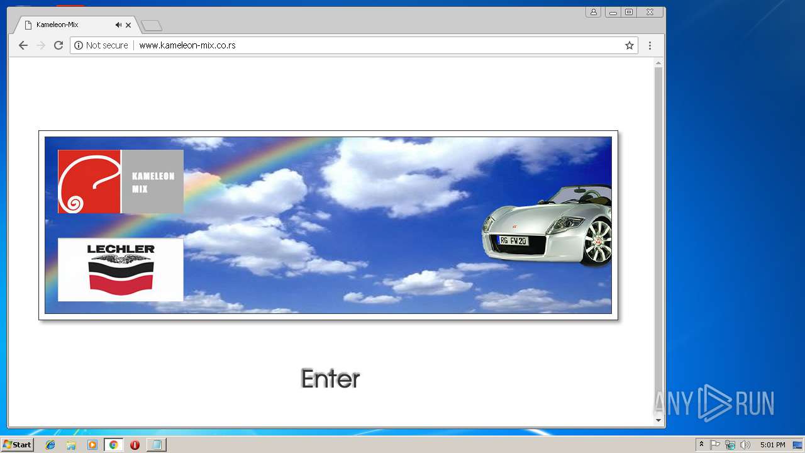
Task: Open a new browser tab
Action: tap(152, 25)
